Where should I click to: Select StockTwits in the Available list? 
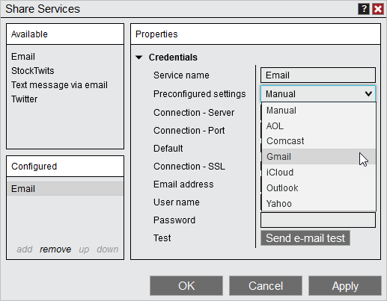click(33, 71)
